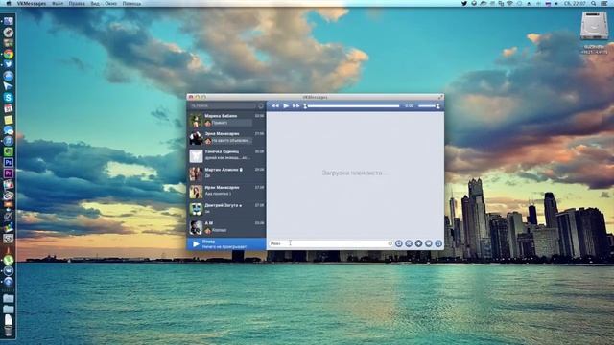
Task: Open Photoshop from the dock
Action: click(9, 162)
